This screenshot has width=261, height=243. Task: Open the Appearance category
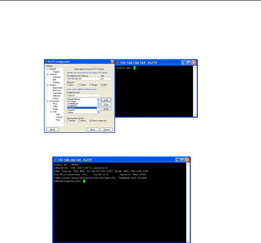pos(57,88)
